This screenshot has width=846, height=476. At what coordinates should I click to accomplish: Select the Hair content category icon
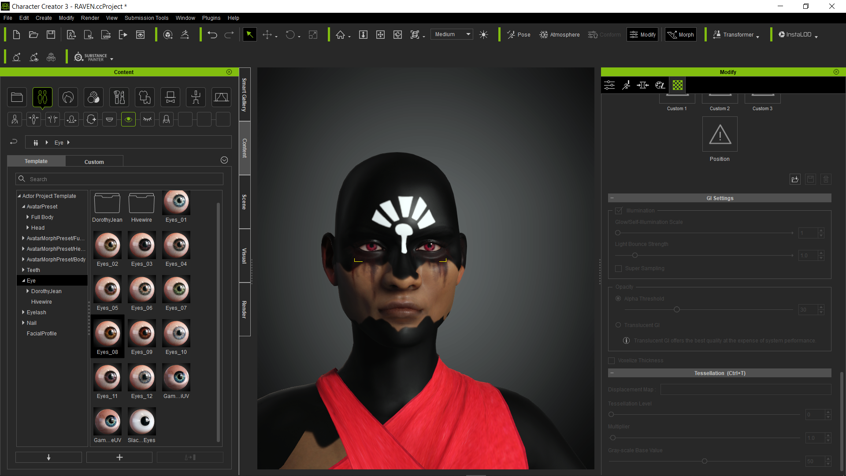(x=68, y=97)
